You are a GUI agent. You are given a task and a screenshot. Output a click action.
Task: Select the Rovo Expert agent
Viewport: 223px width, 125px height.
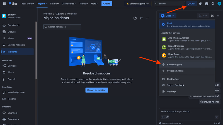pos(187,55)
